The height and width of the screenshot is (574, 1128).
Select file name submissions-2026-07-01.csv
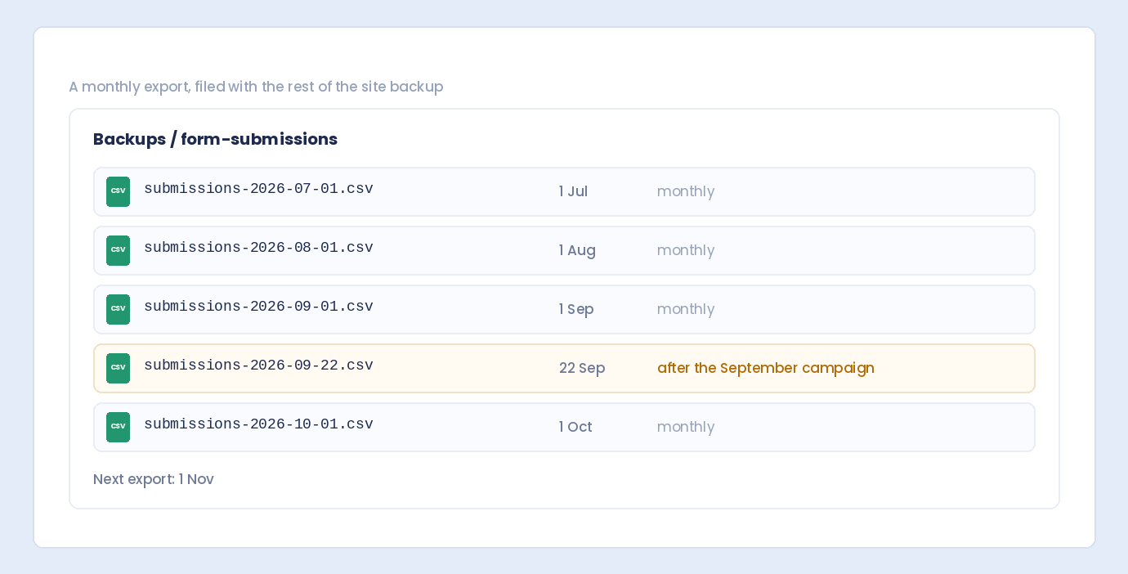click(258, 189)
